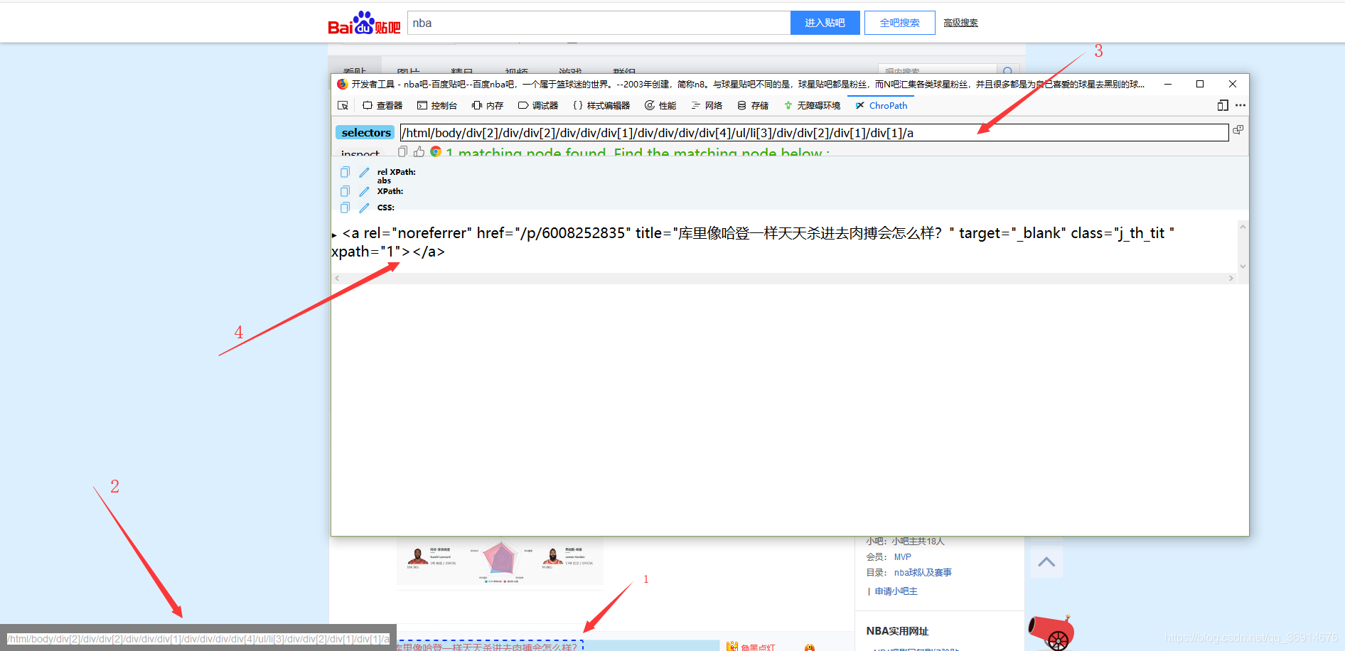The image size is (1345, 651).
Task: Activate the DevTools element picker icon
Action: tap(343, 105)
